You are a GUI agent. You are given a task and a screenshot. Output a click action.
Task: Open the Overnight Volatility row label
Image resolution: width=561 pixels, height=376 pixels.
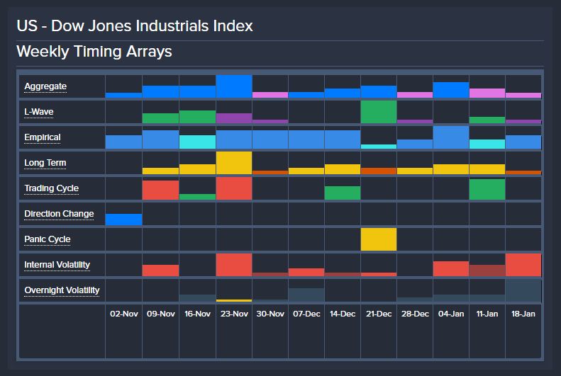click(x=62, y=290)
